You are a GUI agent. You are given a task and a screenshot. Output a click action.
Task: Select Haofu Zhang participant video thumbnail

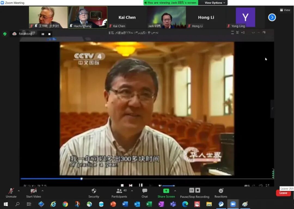[88, 17]
